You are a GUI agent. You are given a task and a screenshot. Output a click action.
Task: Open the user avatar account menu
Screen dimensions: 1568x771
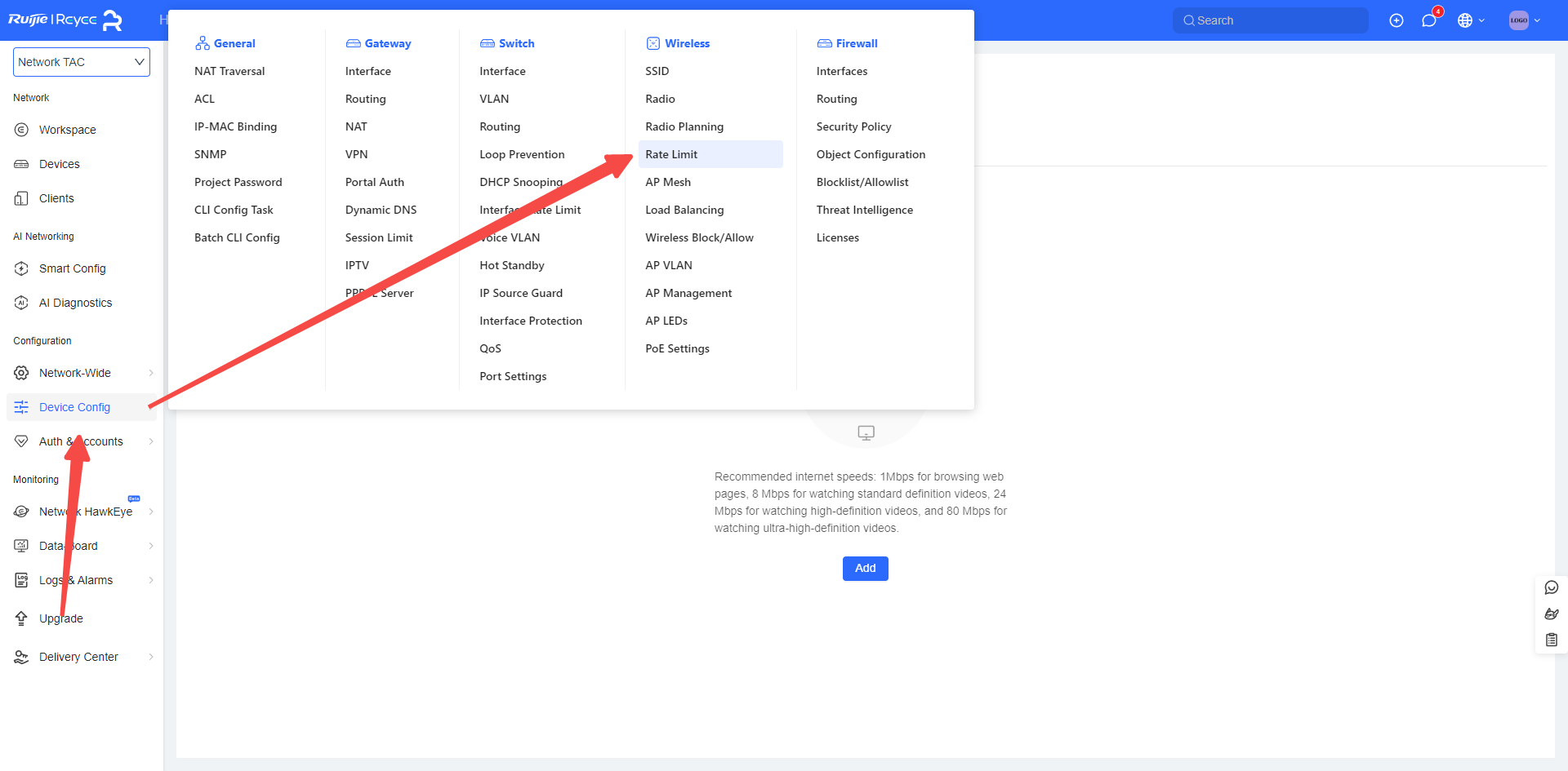tap(1524, 20)
